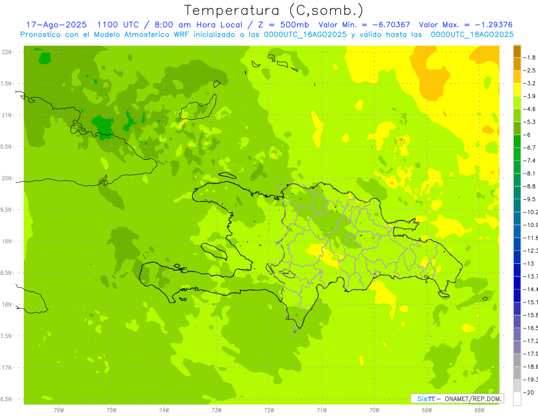
Task: Click the '-10.2' colorbar label
Action: [x=531, y=212]
